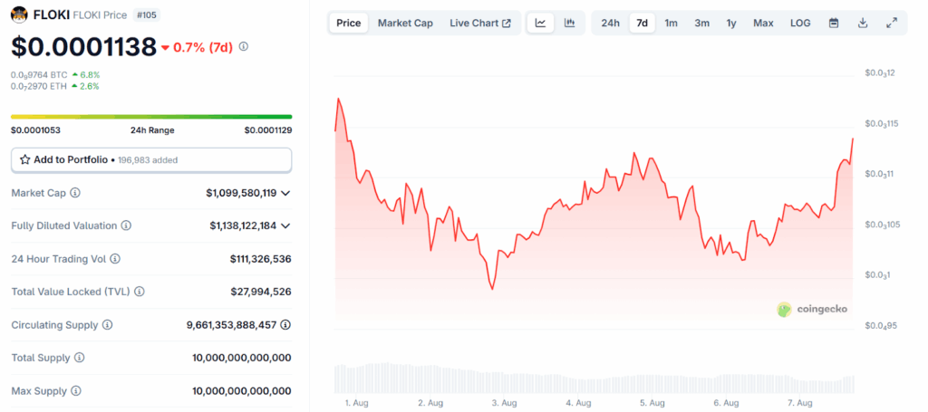Image resolution: width=928 pixels, height=412 pixels.
Task: Open the Live Chart external link
Action: pyautogui.click(x=480, y=23)
